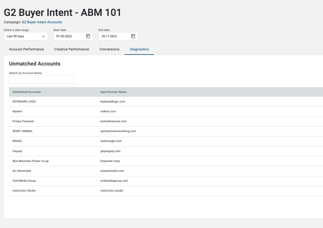
Task: Click the Unmatched Accounts section heading
Action: [35, 64]
